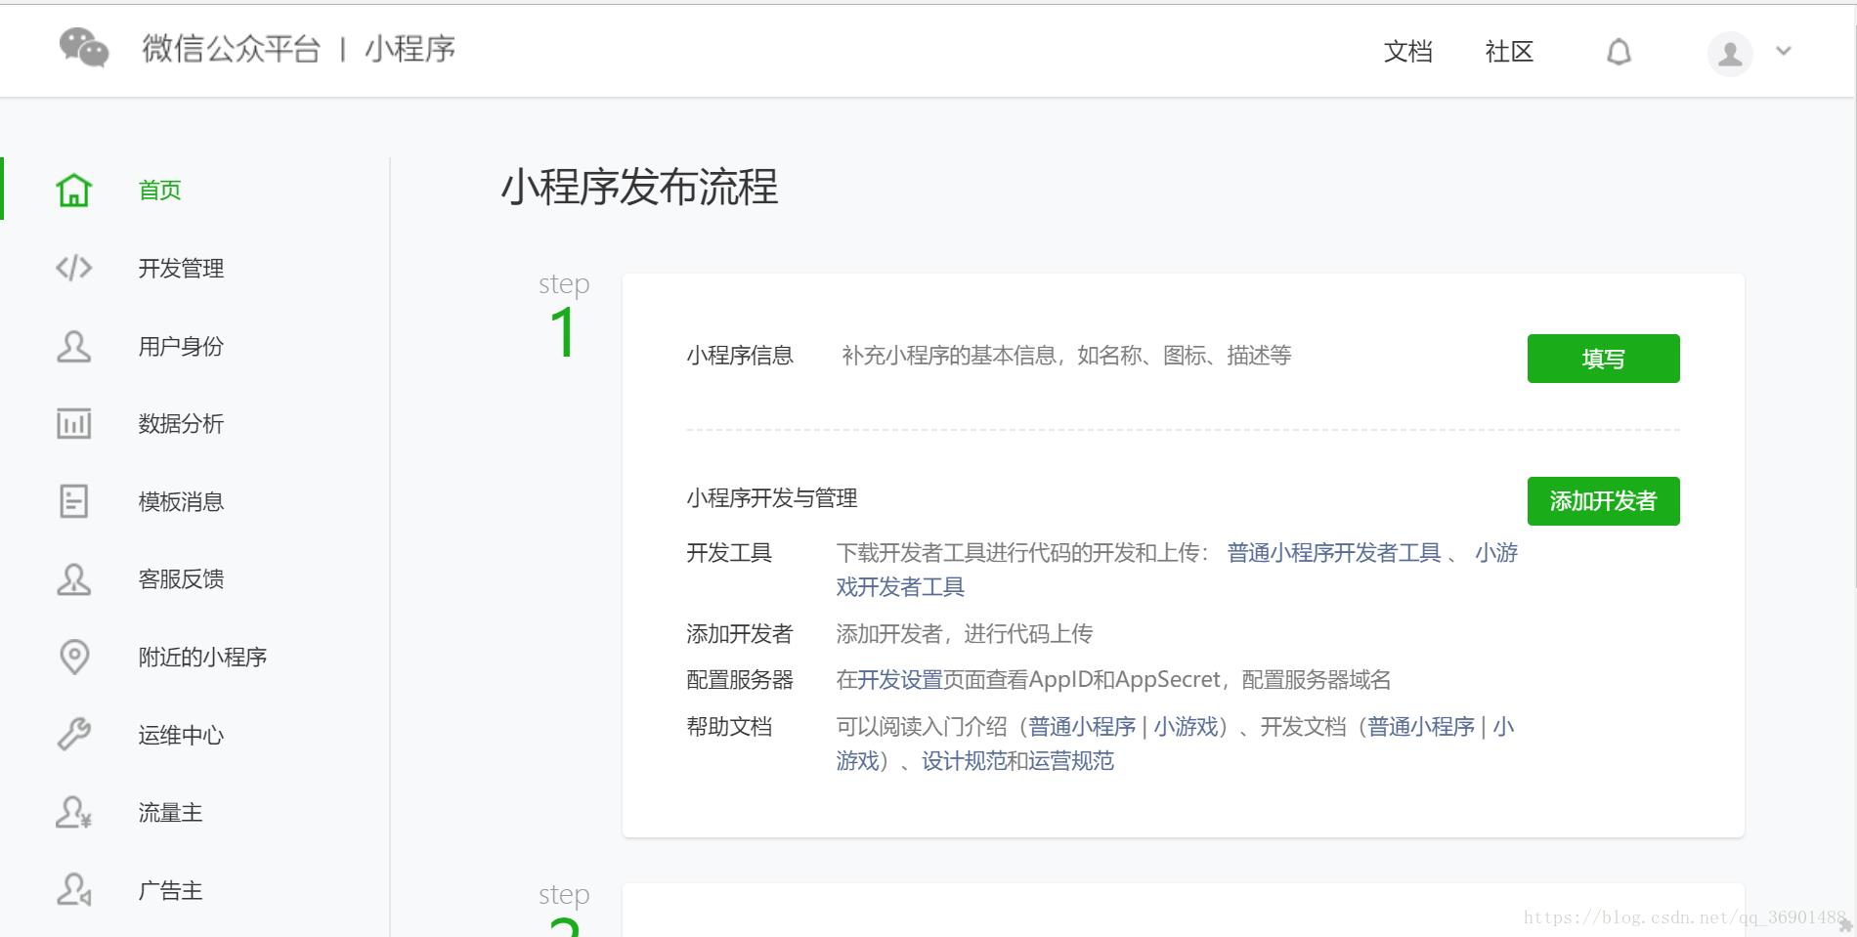Click the chart icon for 数据分析
This screenshot has height=937, width=1857.
click(x=74, y=423)
